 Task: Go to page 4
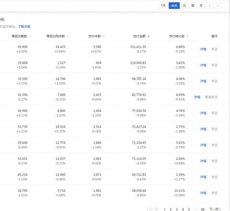coord(183,210)
